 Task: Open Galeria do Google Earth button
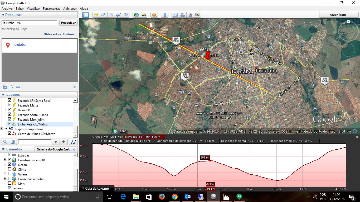[x=56, y=149]
